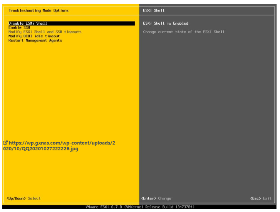Screen dimensions: 280x212
Task: Click the Esc Exit hint
Action: coord(261,198)
